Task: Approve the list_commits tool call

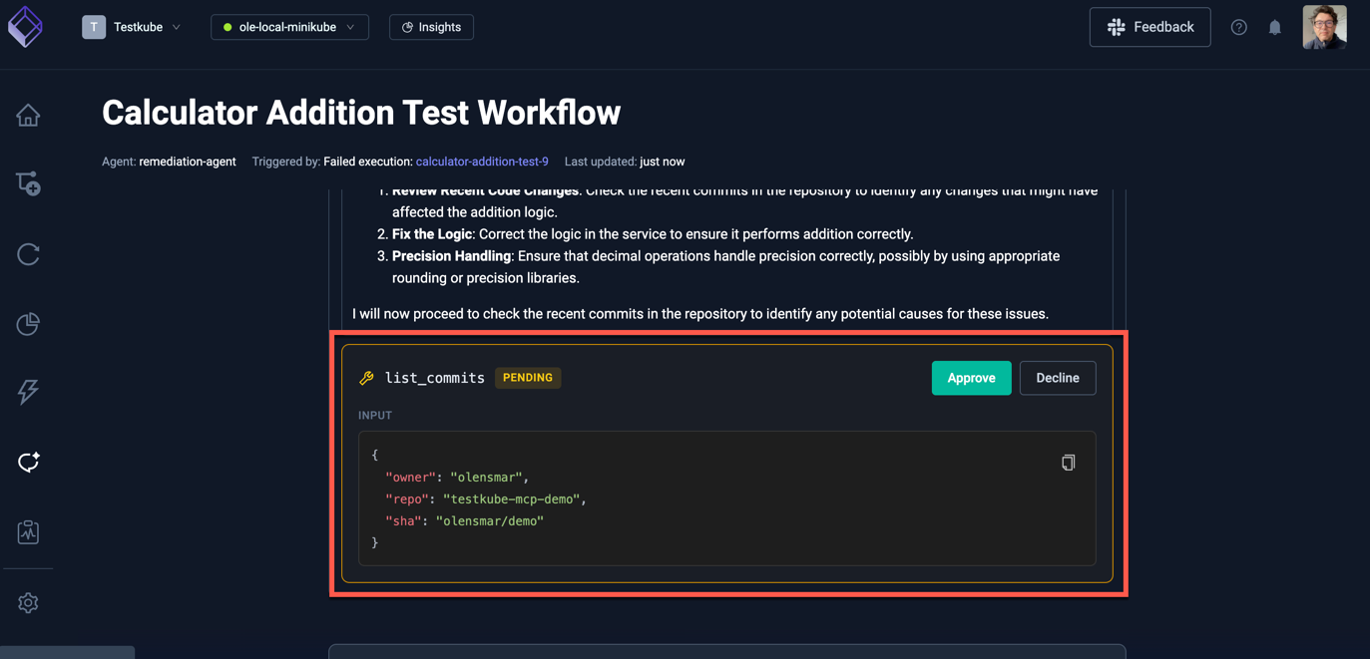Action: [970, 378]
